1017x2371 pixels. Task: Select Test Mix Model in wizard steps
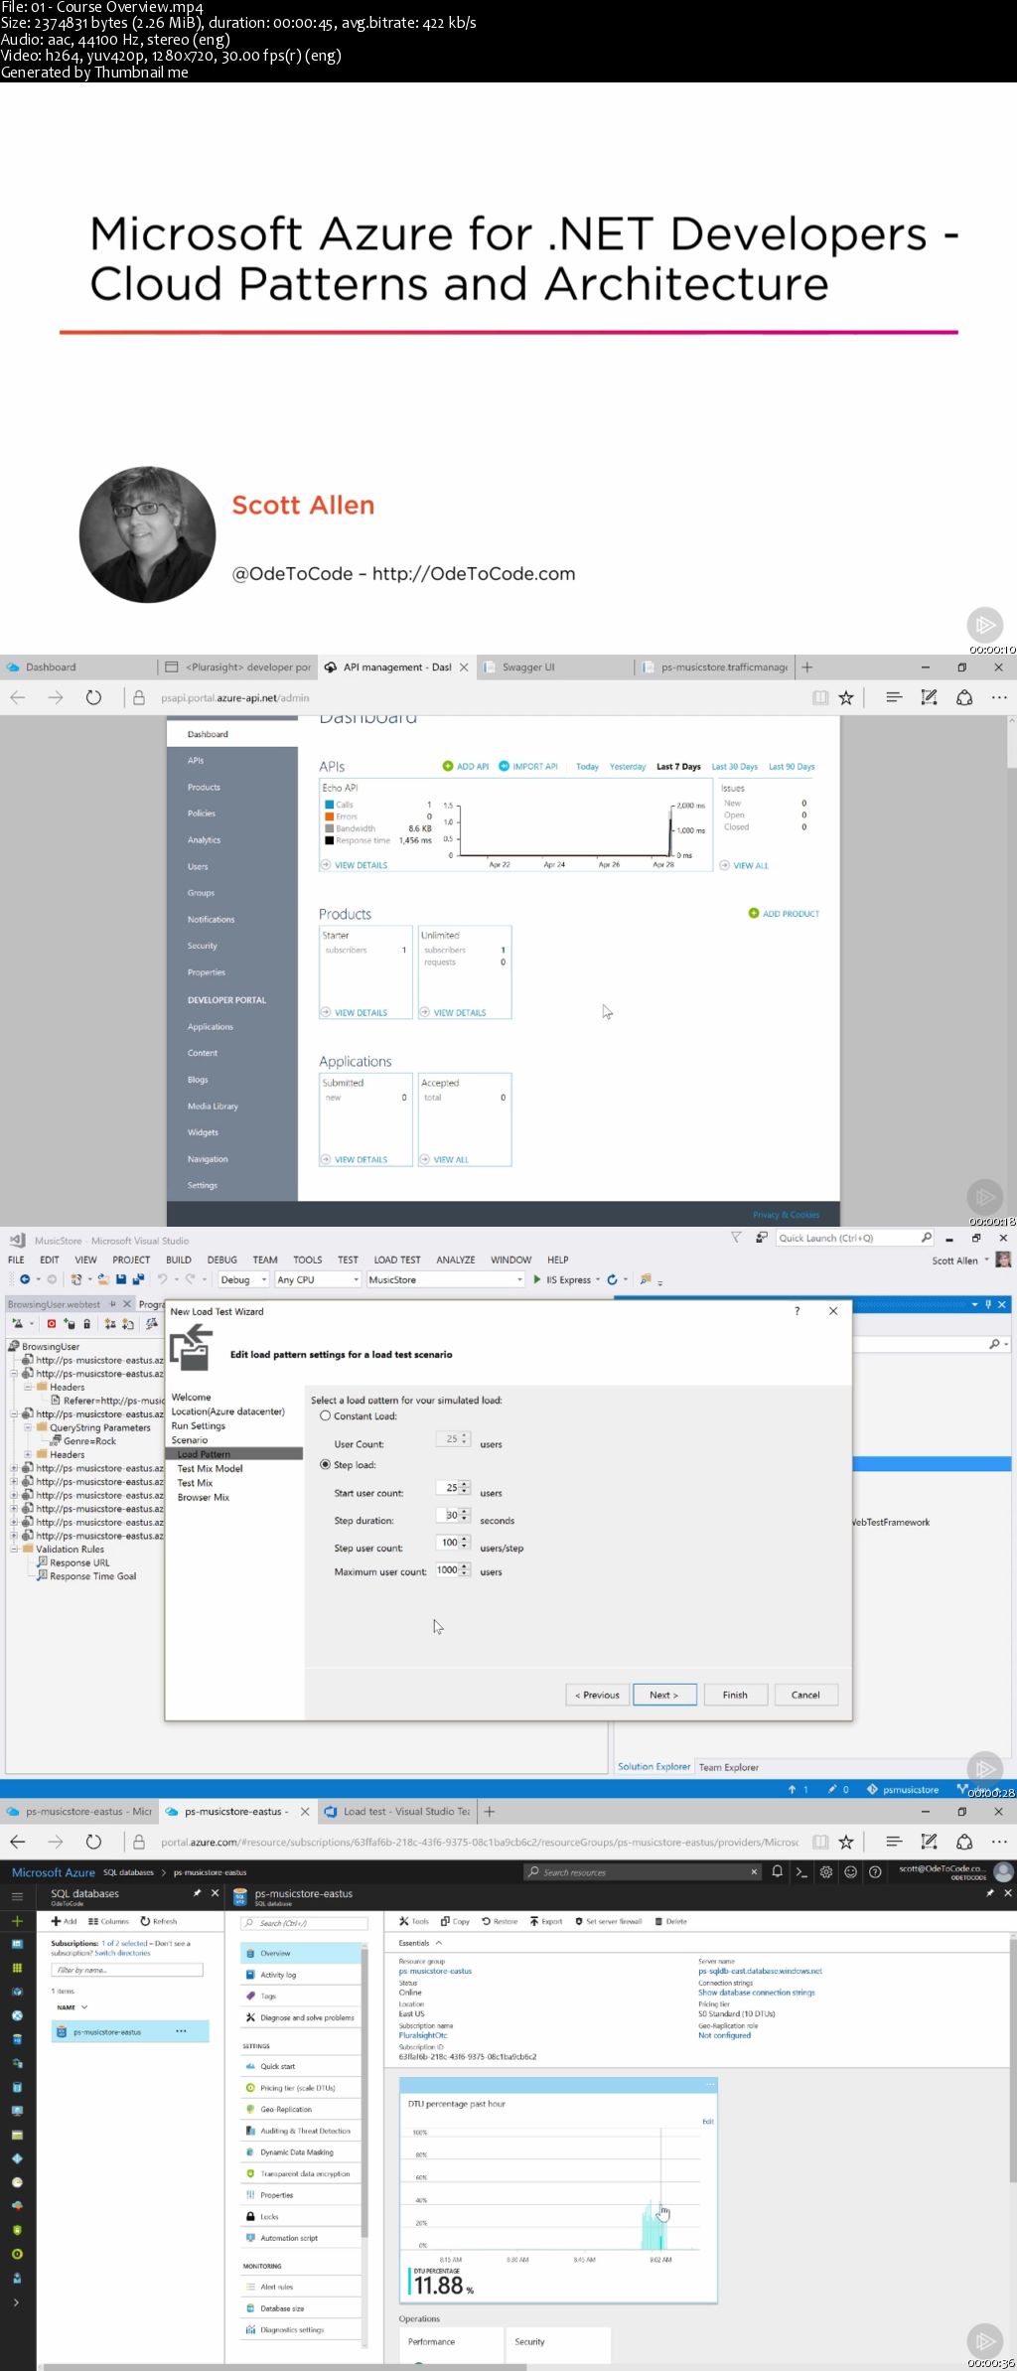210,1468
